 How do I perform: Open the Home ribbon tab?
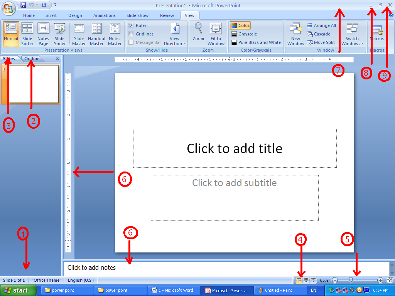[x=29, y=15]
